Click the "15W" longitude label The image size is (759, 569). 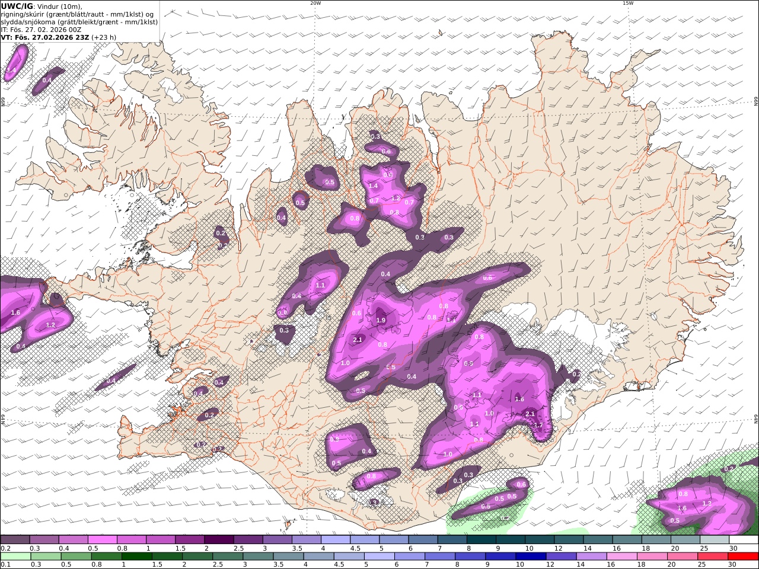(627, 3)
